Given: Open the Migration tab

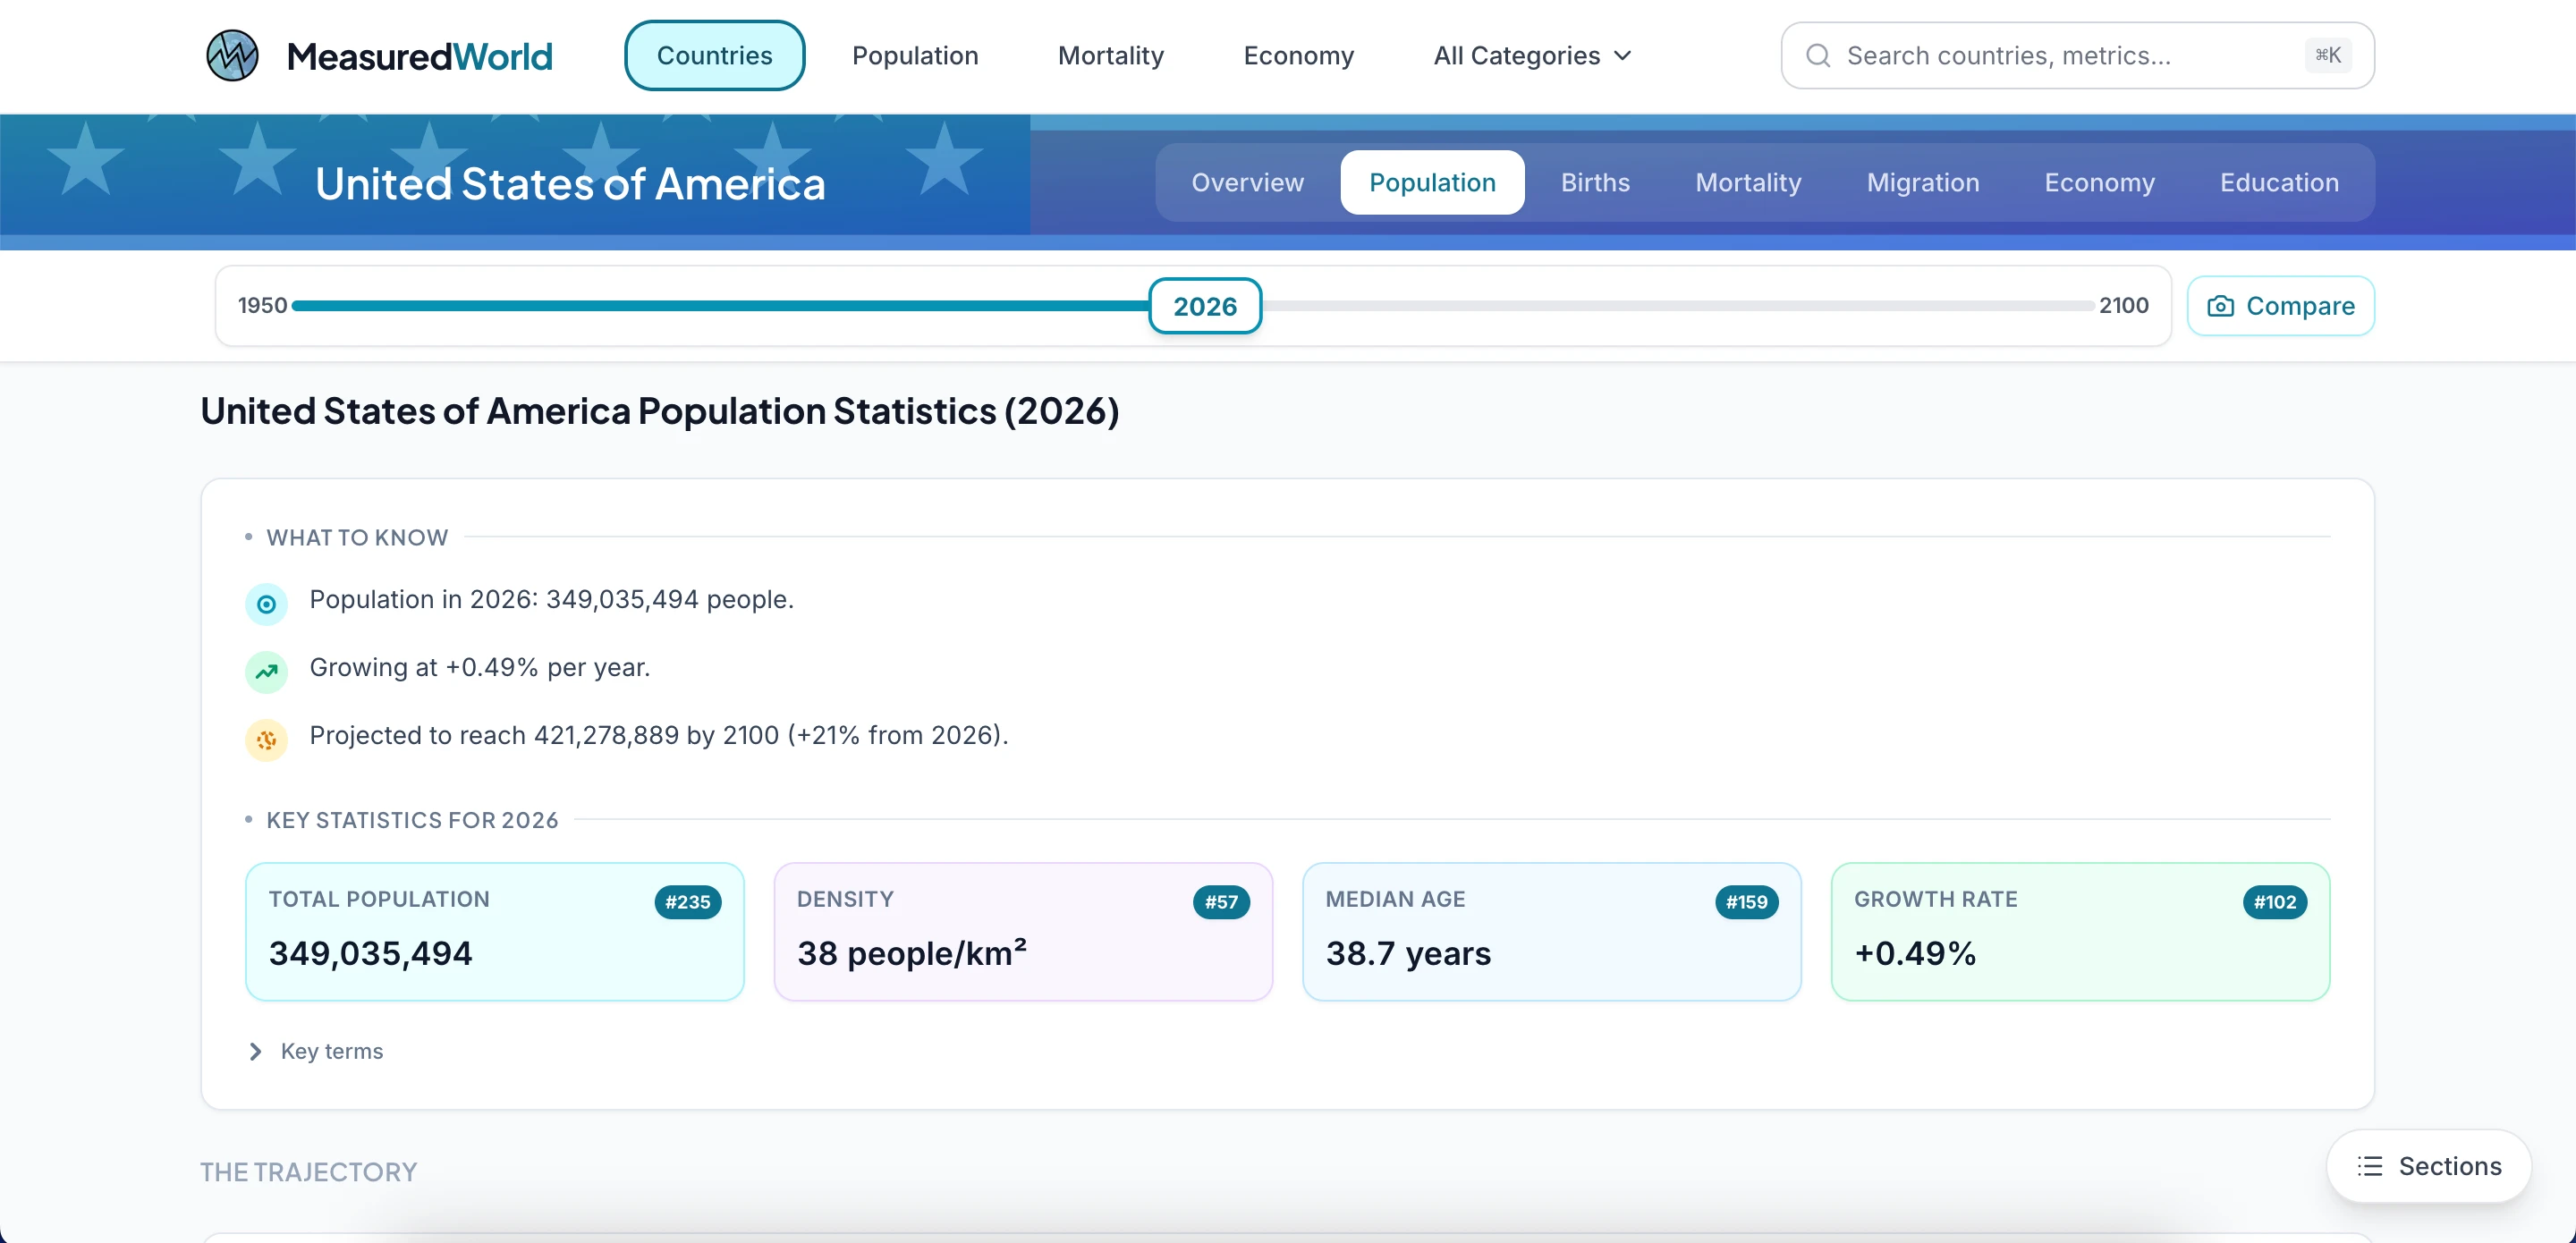Looking at the screenshot, I should point(1922,183).
